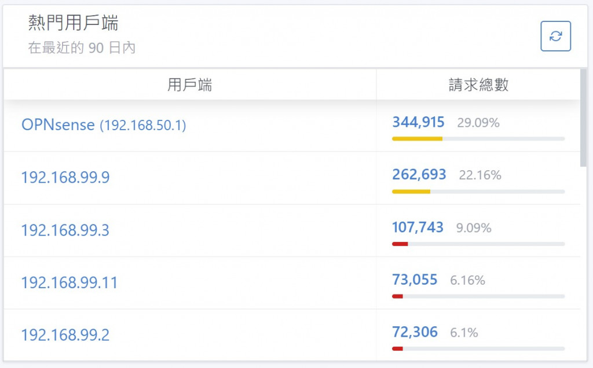Open the OPNsense client link
This screenshot has height=368, width=593.
(x=104, y=125)
